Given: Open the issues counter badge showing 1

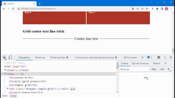Looking at the screenshot, I should click(150, 57).
